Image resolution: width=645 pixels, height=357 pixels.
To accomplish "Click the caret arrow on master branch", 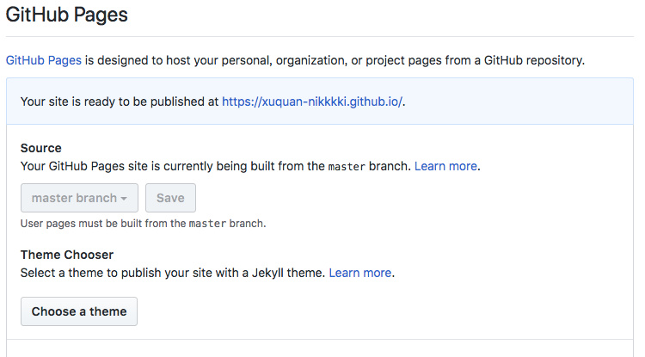I will pyautogui.click(x=124, y=199).
